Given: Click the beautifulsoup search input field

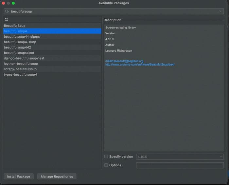Looking at the screenshot, I should coord(114,11).
